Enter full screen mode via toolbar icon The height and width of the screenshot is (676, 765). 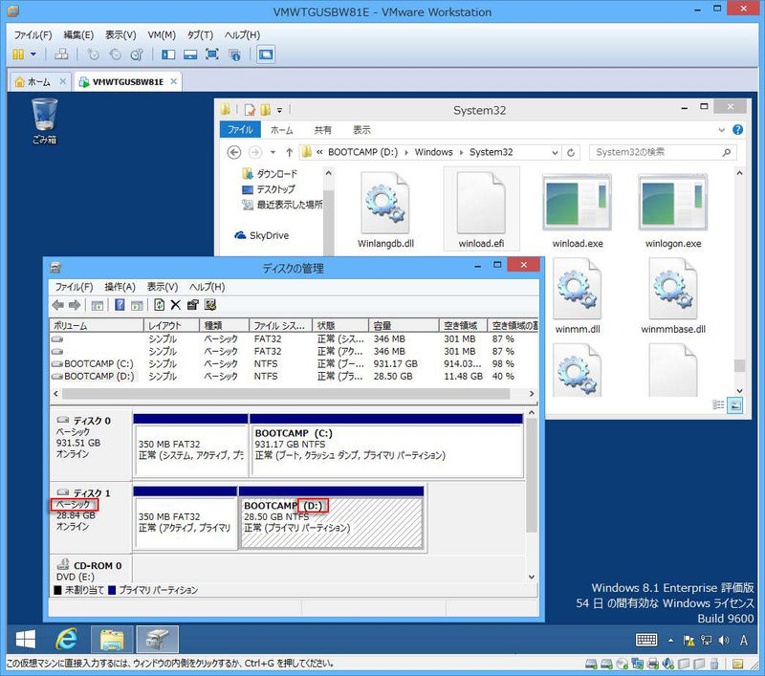[x=212, y=55]
